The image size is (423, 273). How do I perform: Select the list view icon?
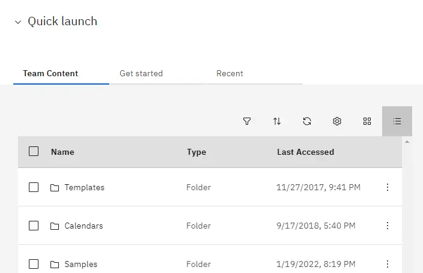click(x=397, y=121)
